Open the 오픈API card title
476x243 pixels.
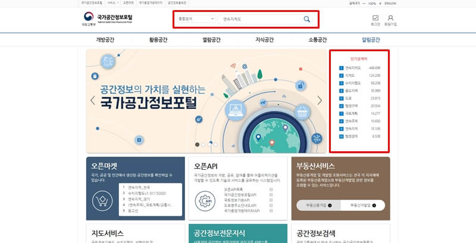pyautogui.click(x=206, y=166)
